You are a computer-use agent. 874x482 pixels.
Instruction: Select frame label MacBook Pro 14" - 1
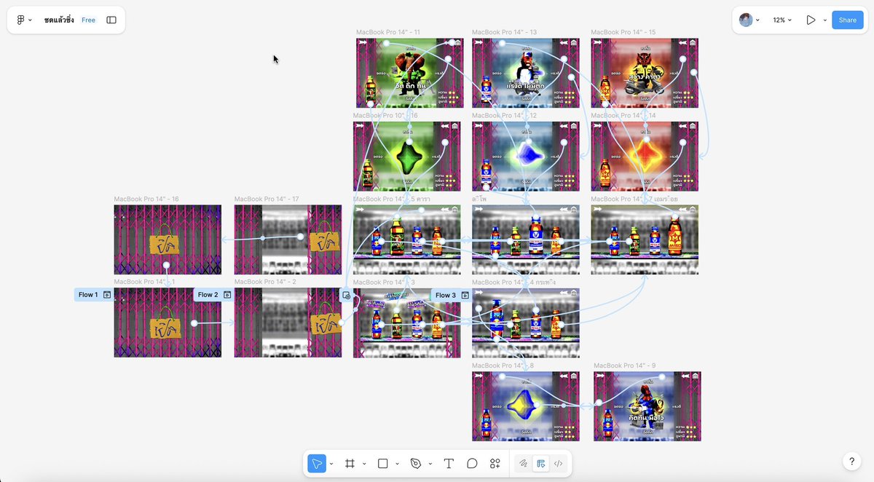(145, 282)
